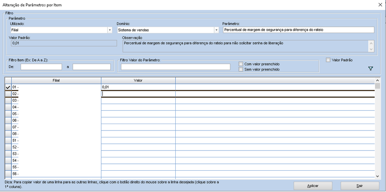Open the 'Utilizado' Filial dropdown
The width and height of the screenshot is (386, 192).
(x=110, y=30)
